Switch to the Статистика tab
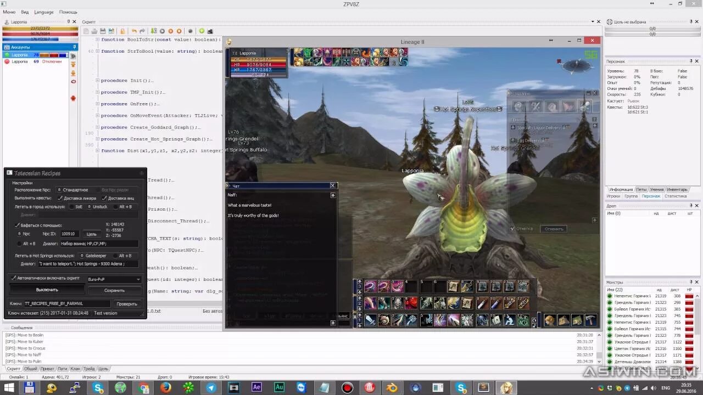The height and width of the screenshot is (395, 703). (675, 196)
